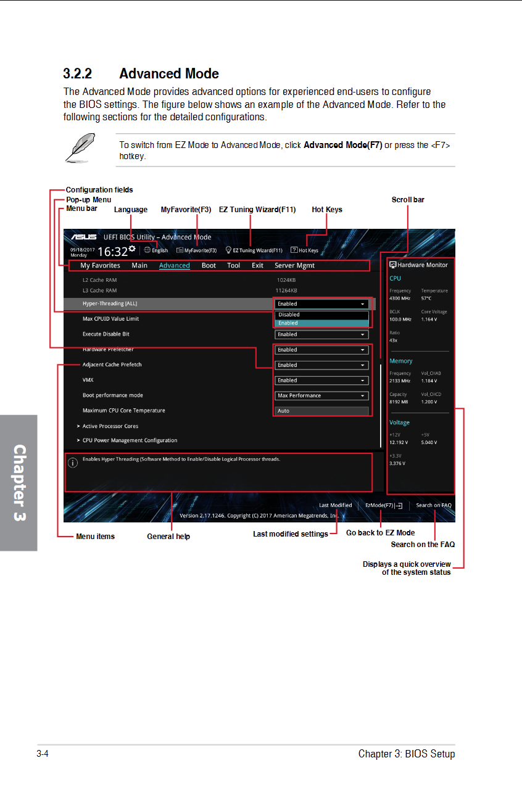Open the Execute Disable Bit dropdown
522x787 pixels.
coord(322,334)
